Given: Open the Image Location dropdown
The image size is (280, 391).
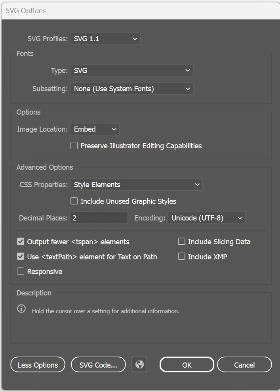Looking at the screenshot, I should pyautogui.click(x=95, y=129).
